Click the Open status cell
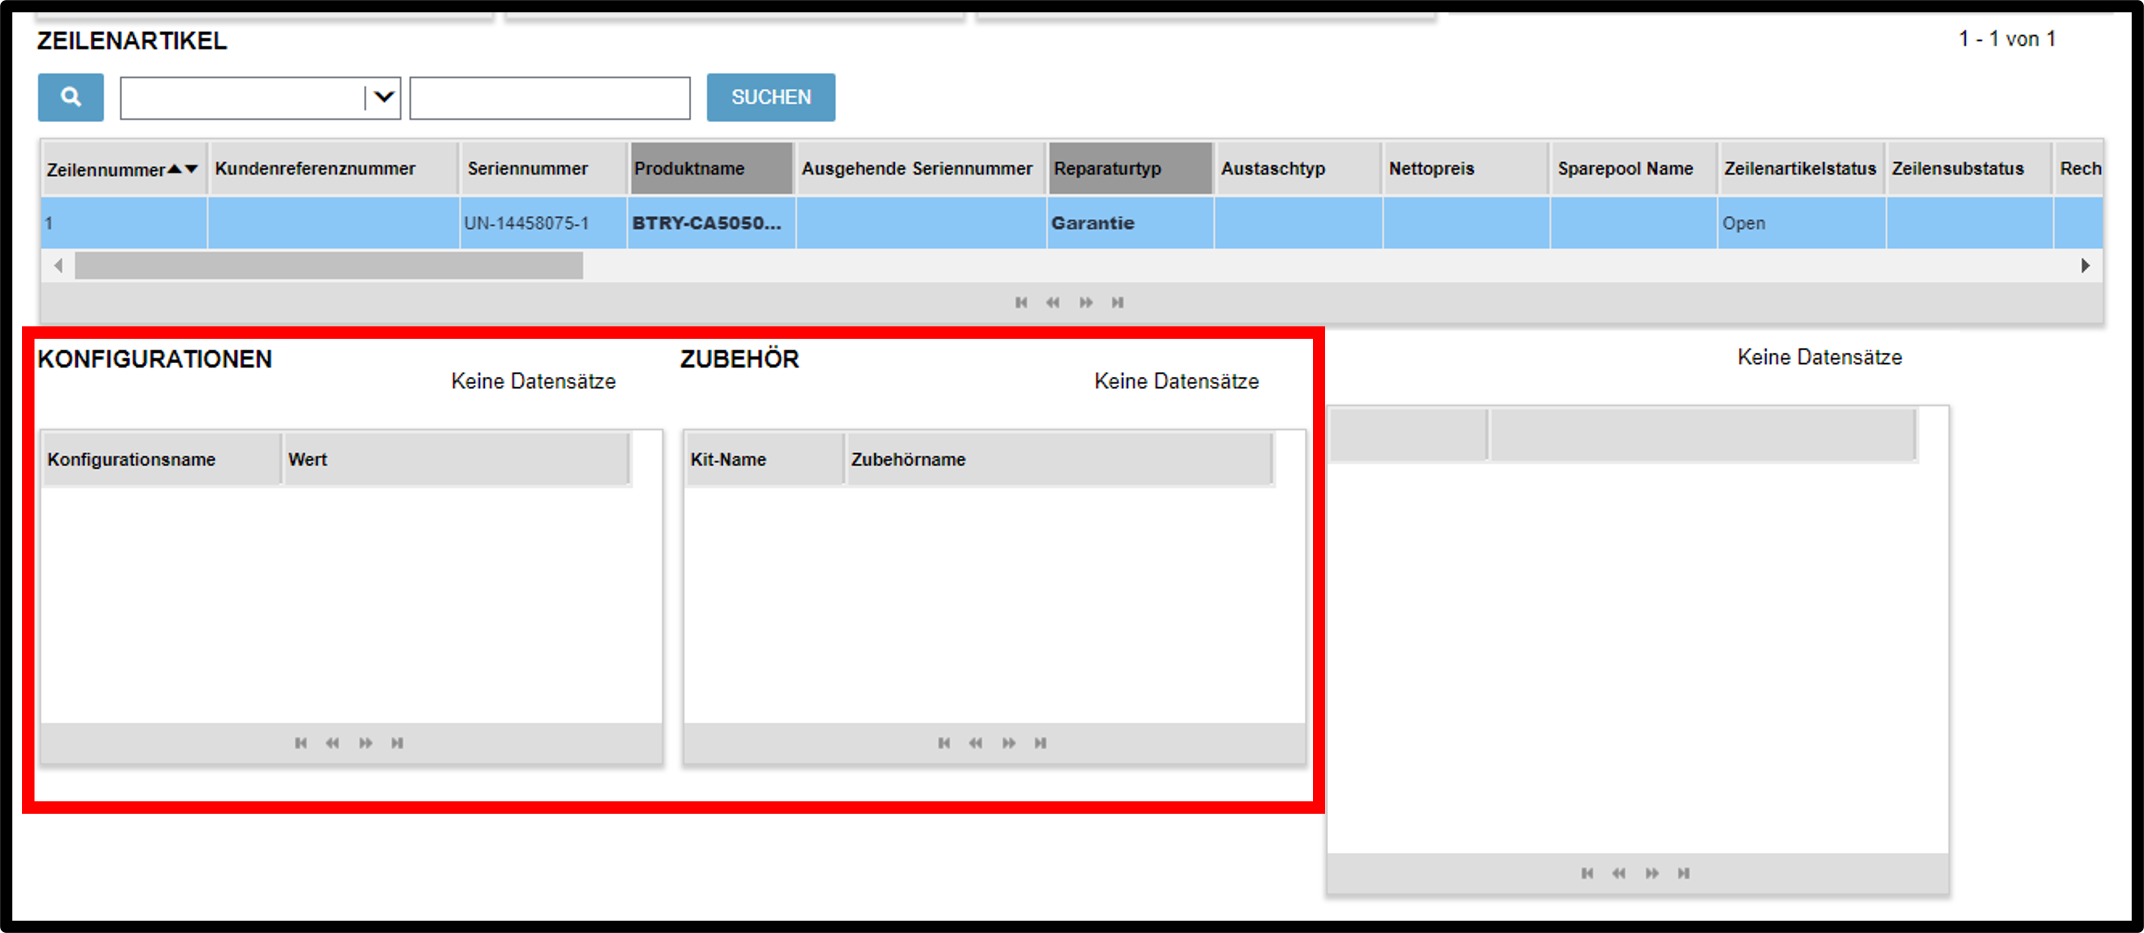The image size is (2144, 933). pyautogui.click(x=1802, y=223)
